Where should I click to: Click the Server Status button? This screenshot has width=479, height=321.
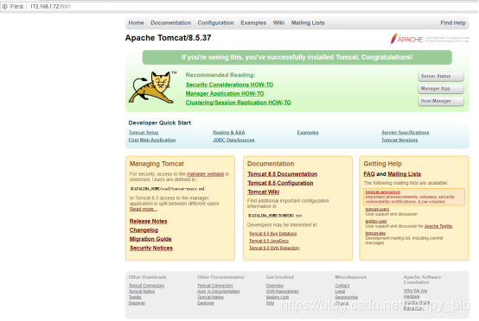pyautogui.click(x=441, y=76)
